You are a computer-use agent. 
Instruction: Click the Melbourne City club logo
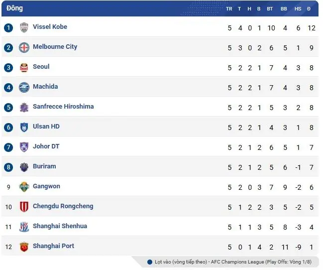coord(24,47)
